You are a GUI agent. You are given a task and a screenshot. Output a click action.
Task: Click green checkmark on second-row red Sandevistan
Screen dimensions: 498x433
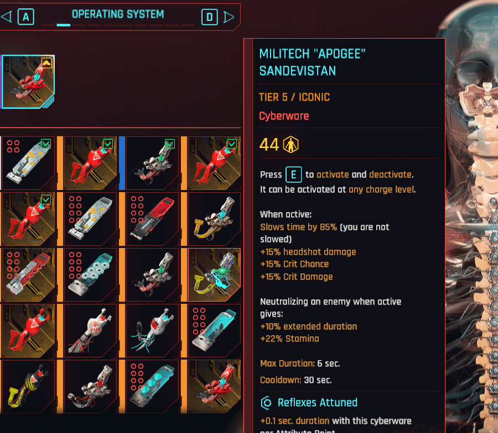point(46,200)
